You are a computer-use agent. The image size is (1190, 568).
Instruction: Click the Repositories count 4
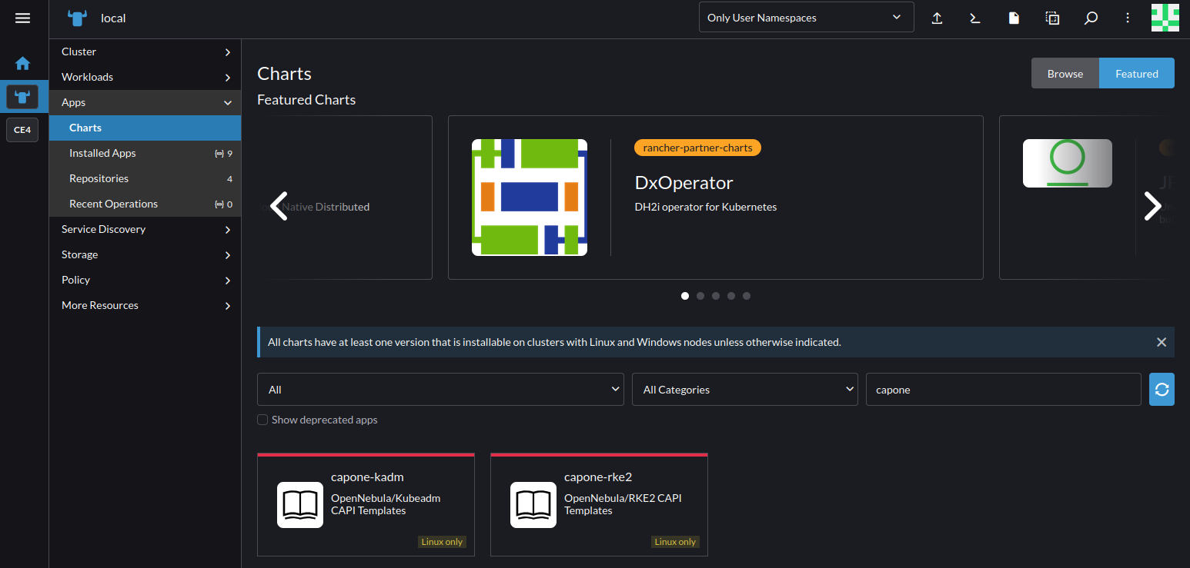click(229, 179)
